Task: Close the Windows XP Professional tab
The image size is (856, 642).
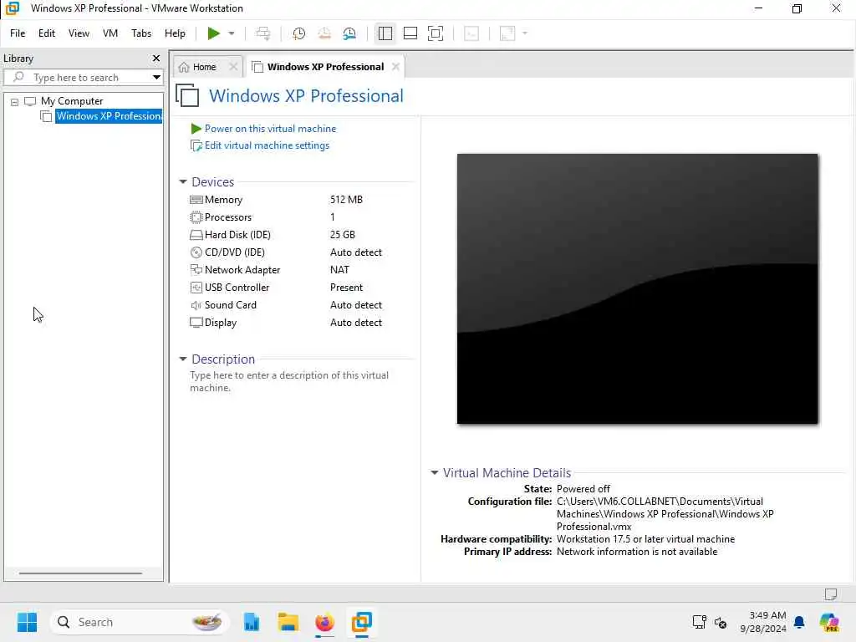Action: tap(395, 67)
